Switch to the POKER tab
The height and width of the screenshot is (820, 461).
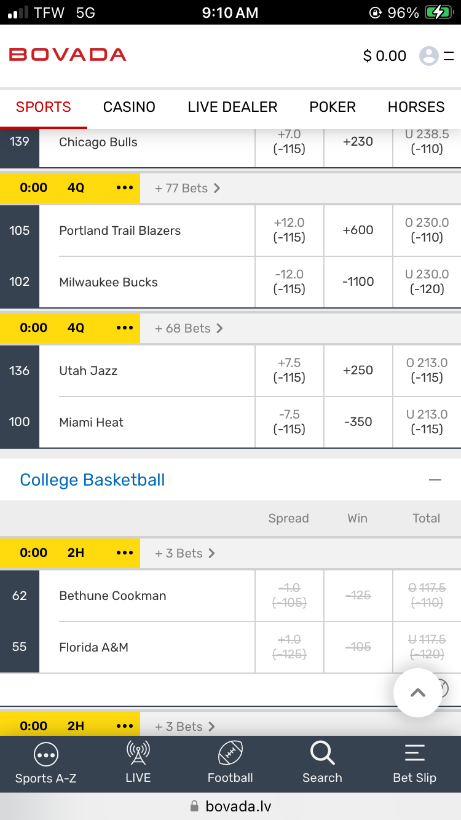(x=333, y=107)
